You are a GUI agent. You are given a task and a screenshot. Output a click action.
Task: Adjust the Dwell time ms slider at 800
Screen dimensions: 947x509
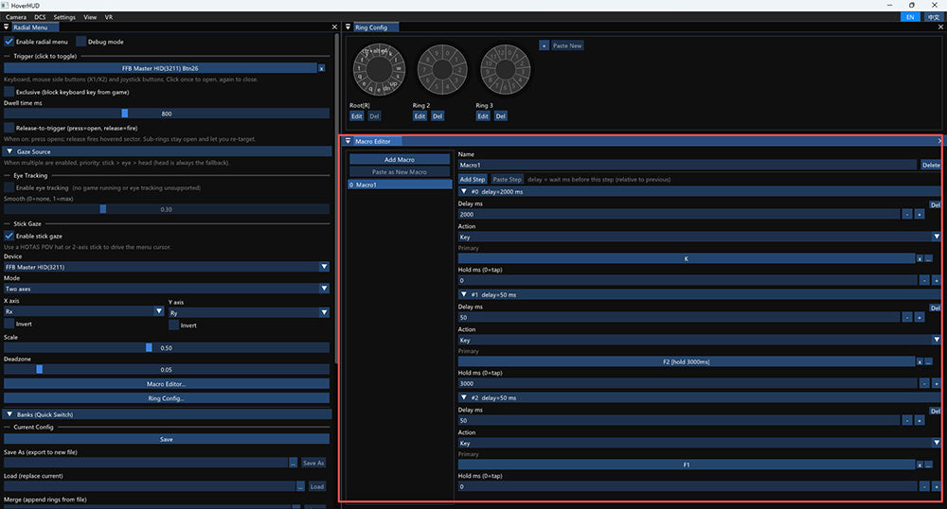(x=167, y=114)
